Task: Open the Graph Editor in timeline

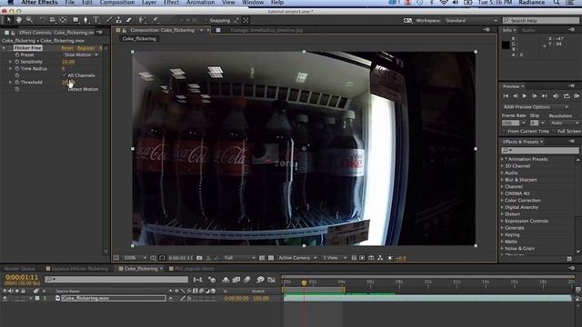Action: 272,280
